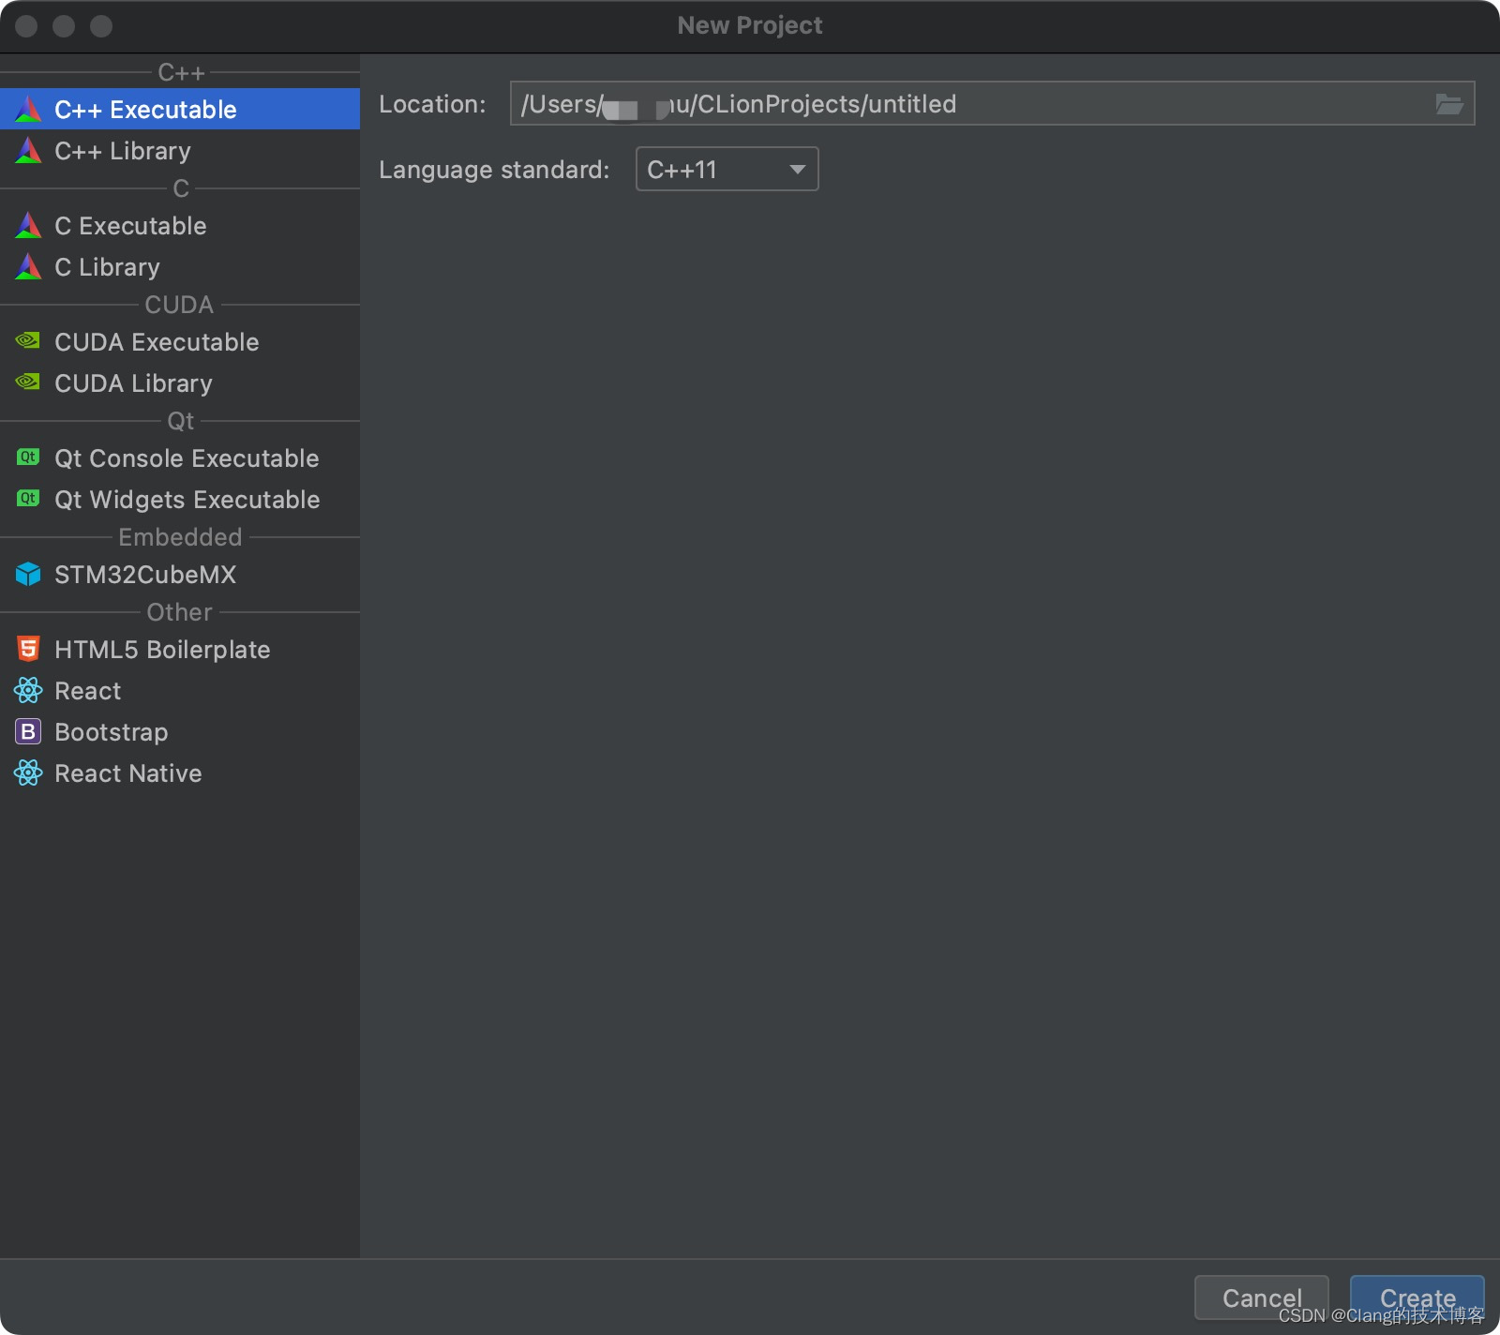
Task: Select the Qt Widgets Executable project type
Action: (180, 500)
